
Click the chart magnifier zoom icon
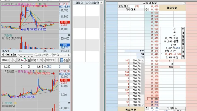click(58, 55)
